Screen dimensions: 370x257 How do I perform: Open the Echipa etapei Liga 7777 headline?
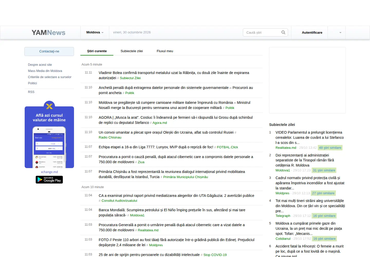156,147
